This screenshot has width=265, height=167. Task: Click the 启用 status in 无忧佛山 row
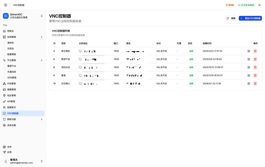191,84
